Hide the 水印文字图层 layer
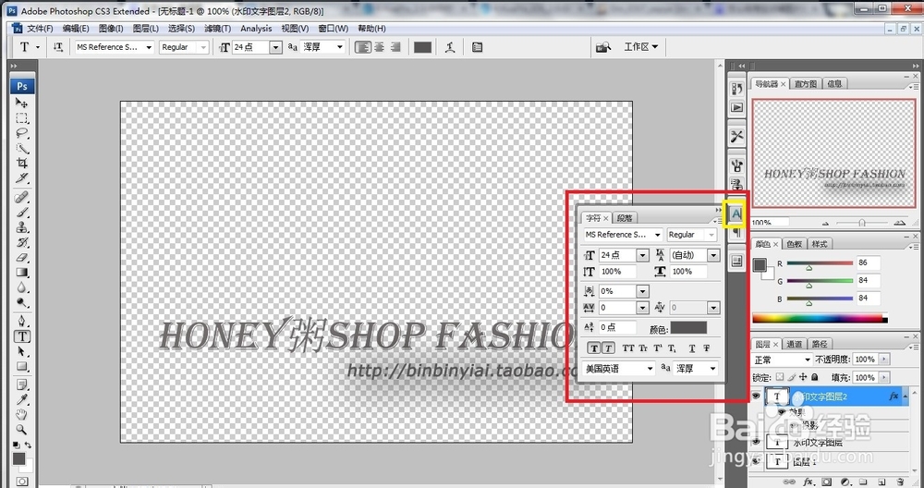 click(756, 442)
